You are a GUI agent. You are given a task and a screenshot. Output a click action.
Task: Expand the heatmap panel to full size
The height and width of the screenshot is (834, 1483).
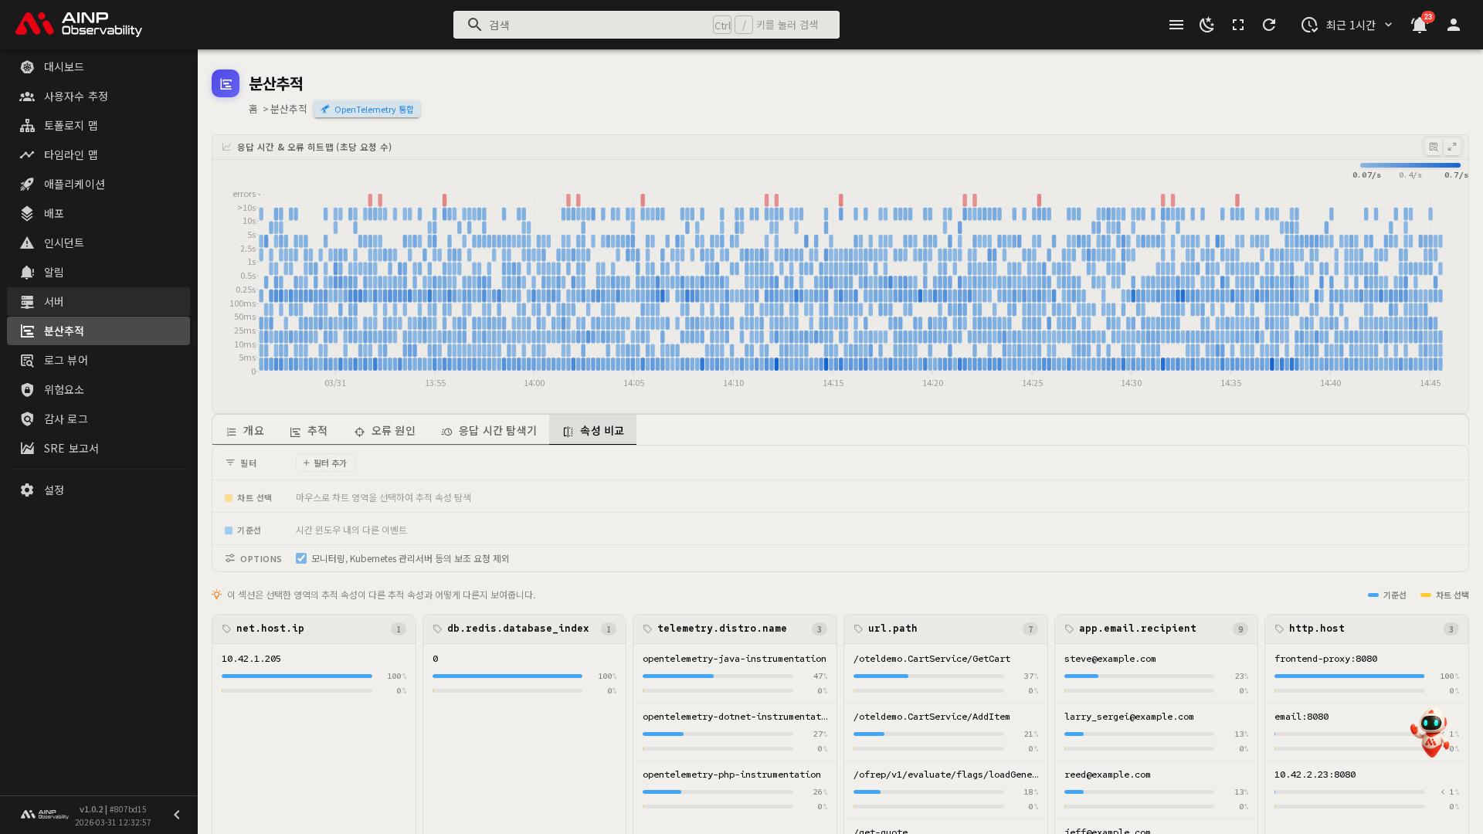click(1452, 147)
